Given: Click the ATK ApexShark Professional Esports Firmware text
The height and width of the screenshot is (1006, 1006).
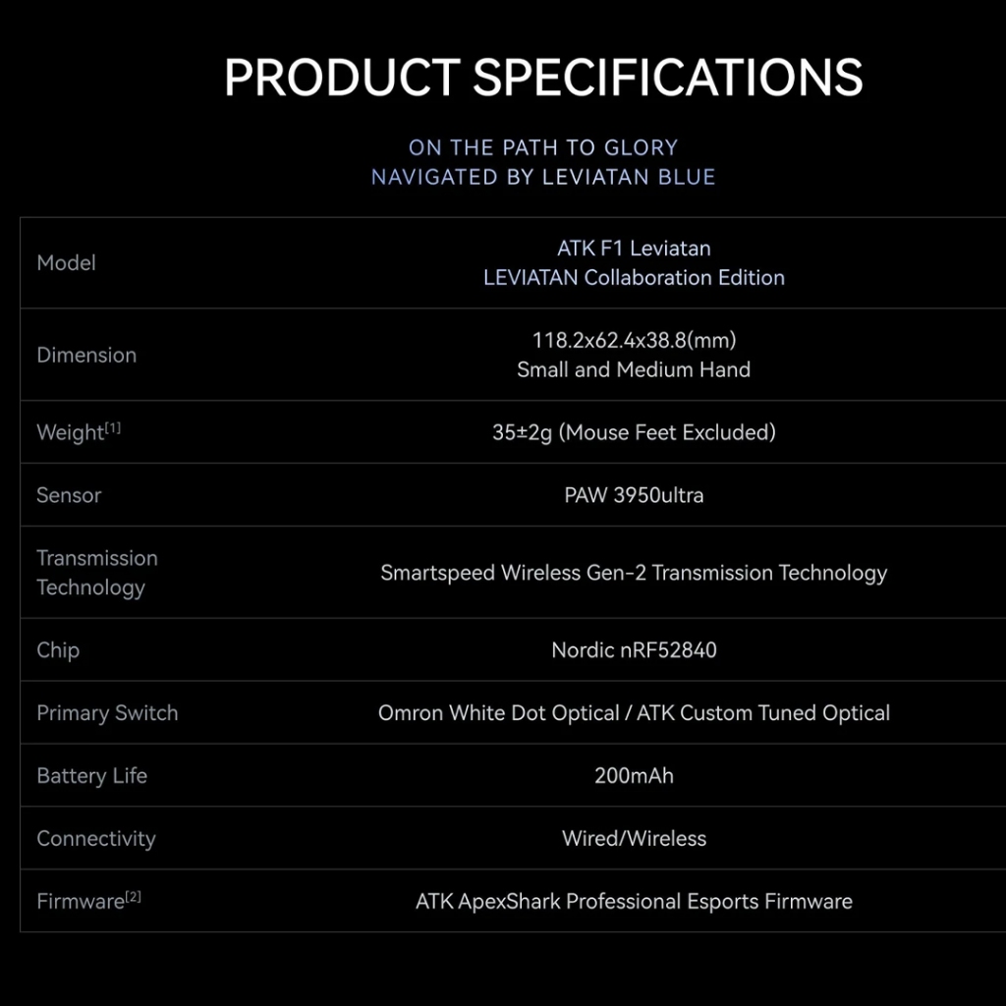Looking at the screenshot, I should (x=634, y=902).
